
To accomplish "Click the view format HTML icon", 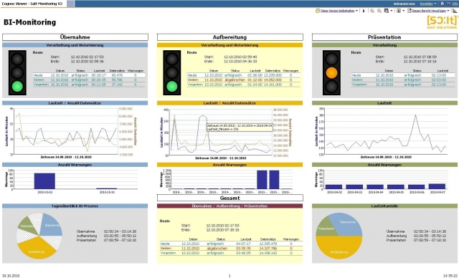I will click(399, 11).
